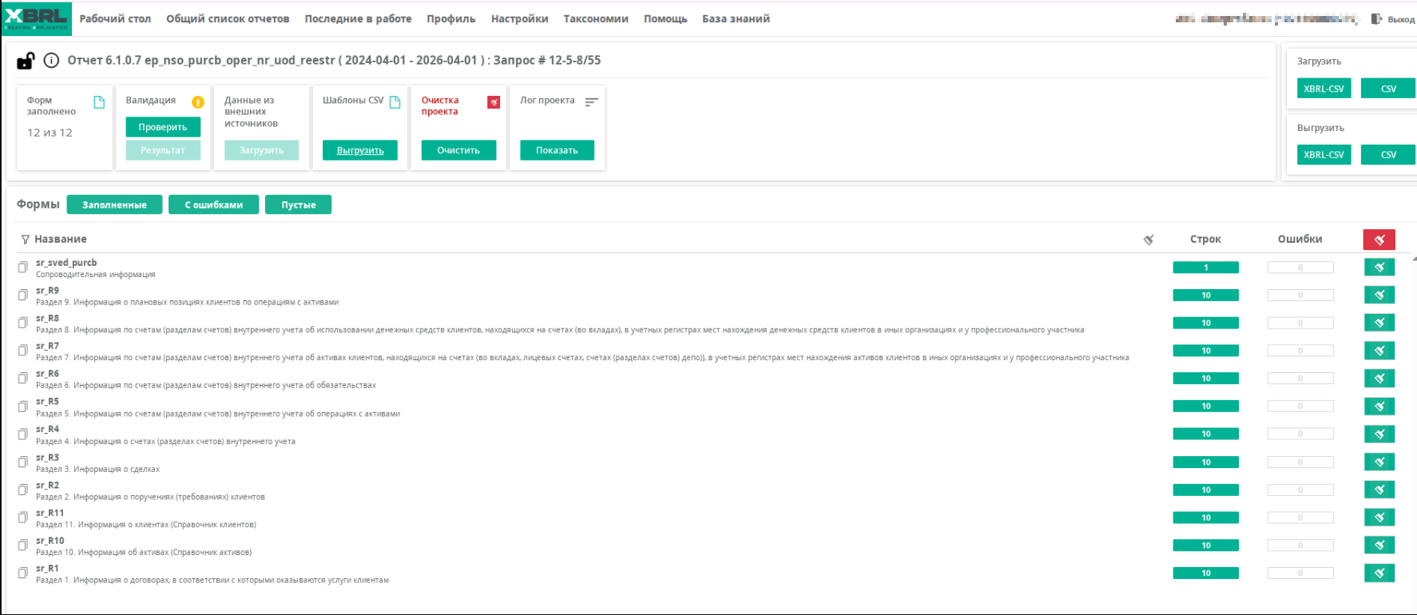
Task: Clear the sr_R9 form with its broom icon
Action: coord(1379,296)
